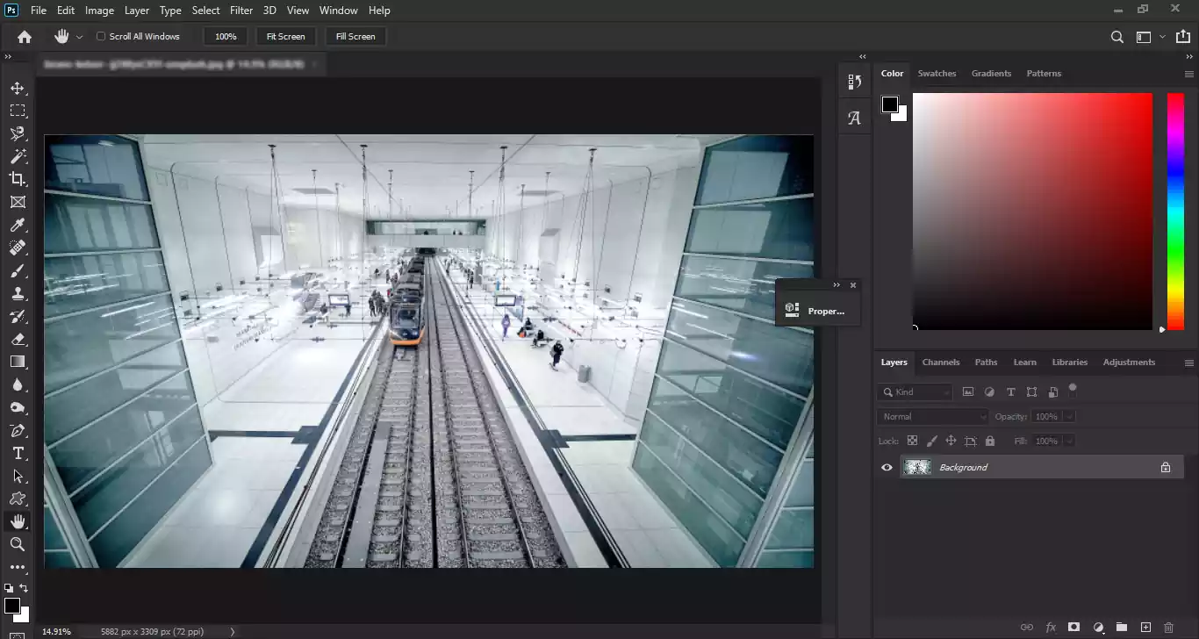
Task: Toggle pixel layer filter icon
Action: click(x=968, y=392)
